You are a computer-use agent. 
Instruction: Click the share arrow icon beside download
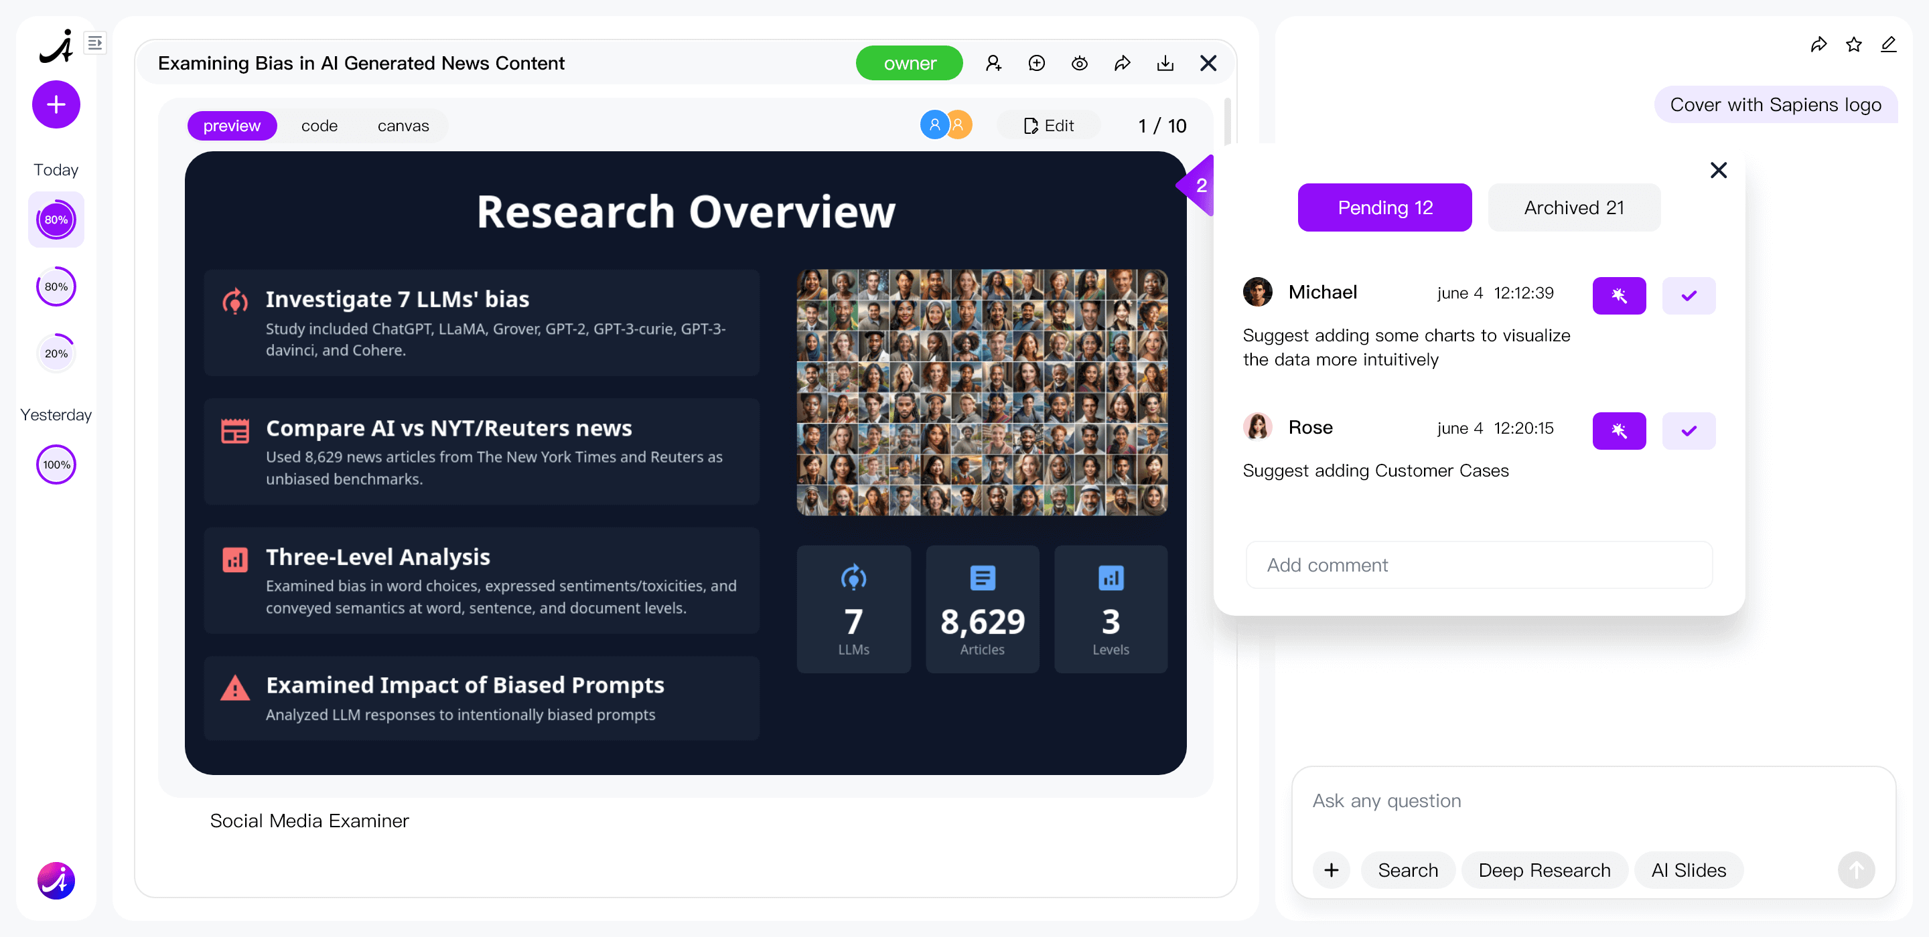tap(1122, 64)
